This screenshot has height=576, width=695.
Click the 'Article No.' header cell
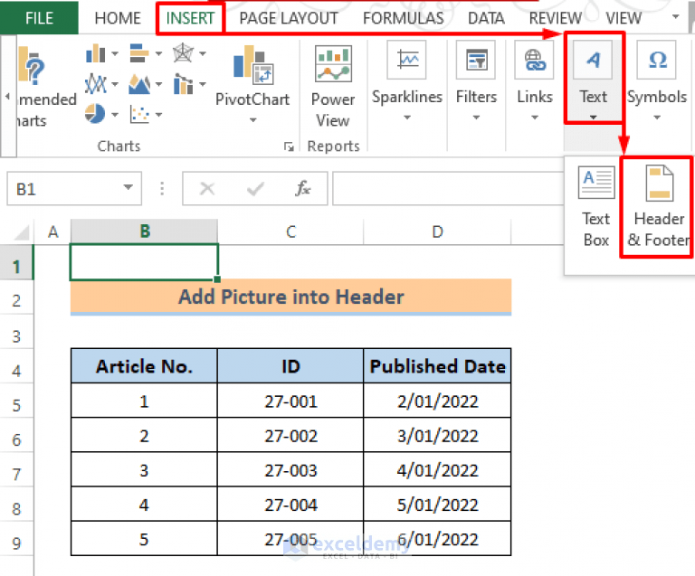144,366
